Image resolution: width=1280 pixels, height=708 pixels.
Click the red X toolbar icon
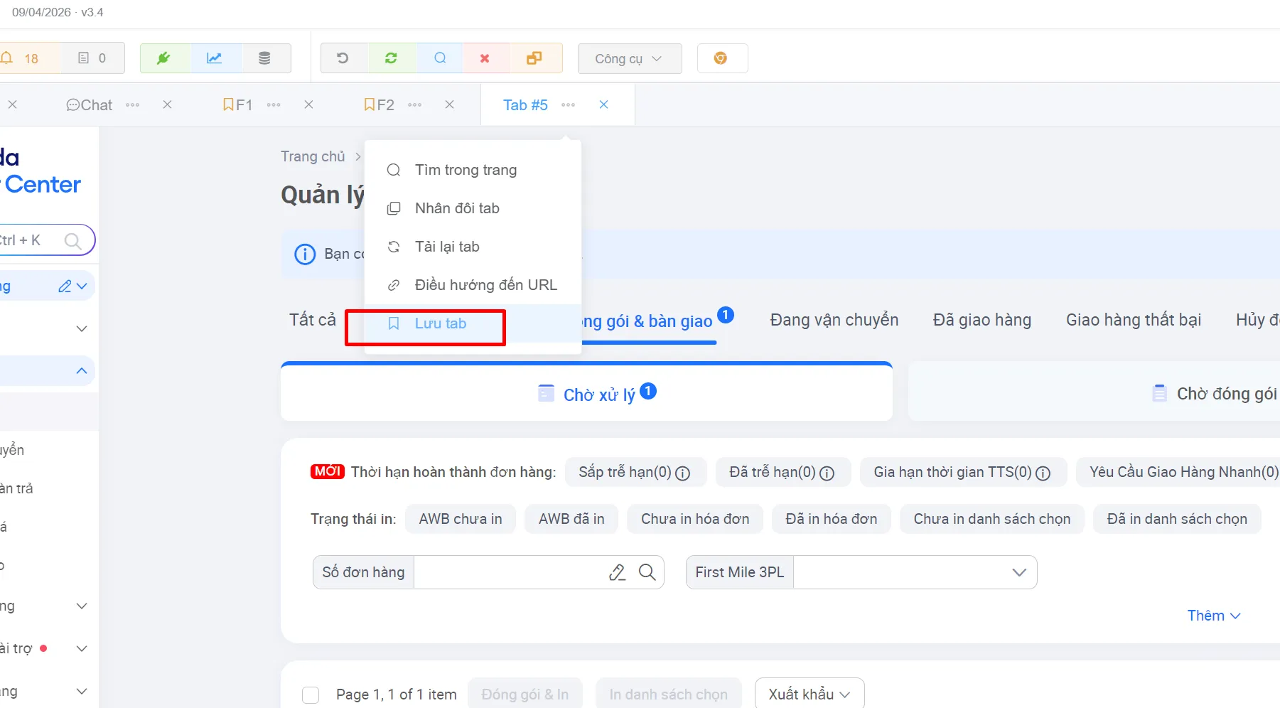485,58
